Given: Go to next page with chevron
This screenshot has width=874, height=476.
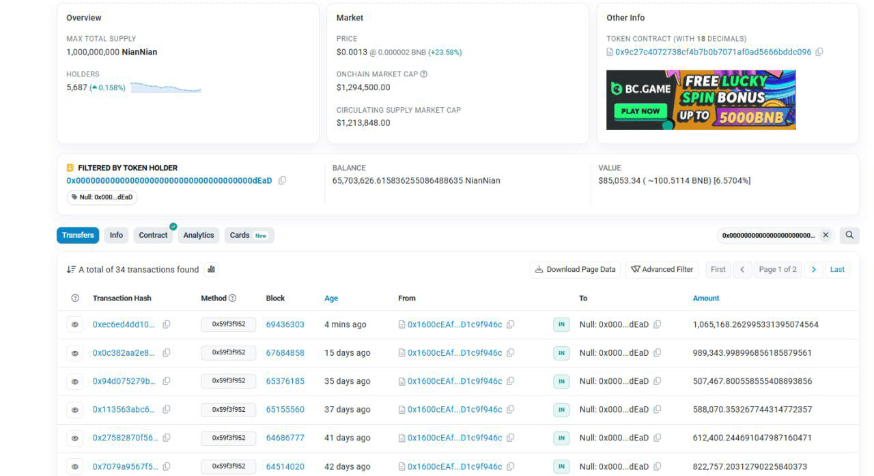Looking at the screenshot, I should pyautogui.click(x=813, y=270).
